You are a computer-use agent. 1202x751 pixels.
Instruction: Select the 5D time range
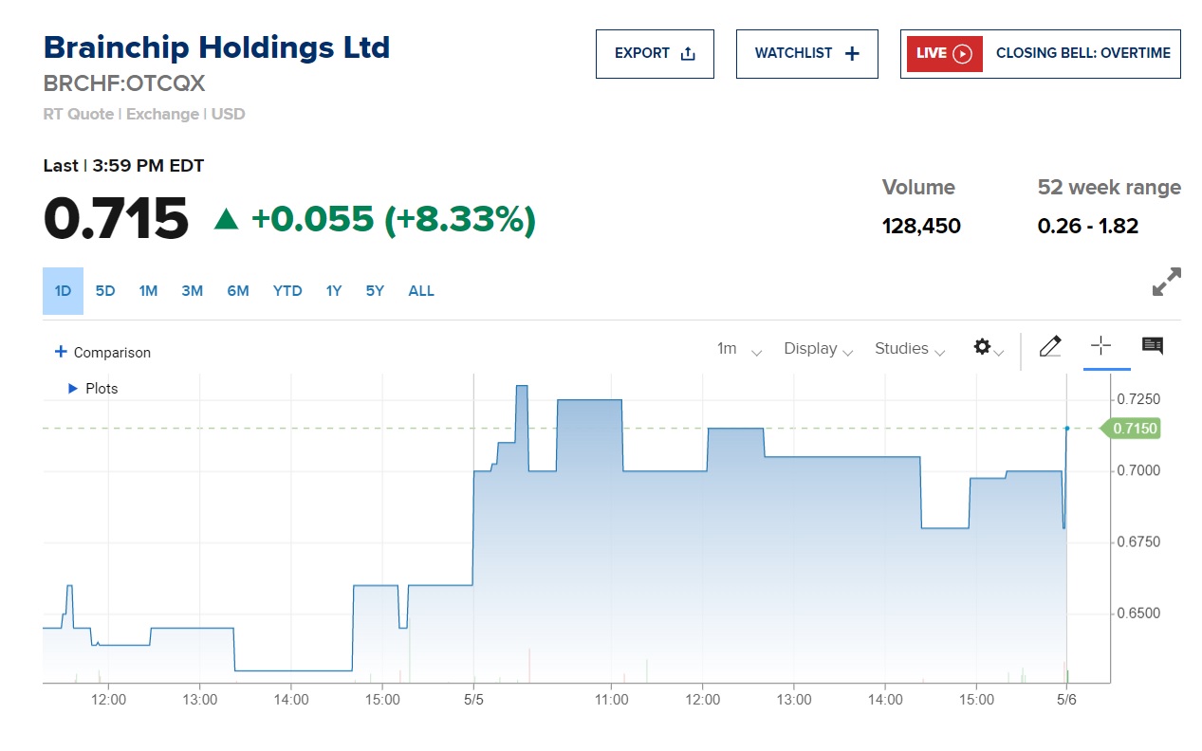point(105,291)
